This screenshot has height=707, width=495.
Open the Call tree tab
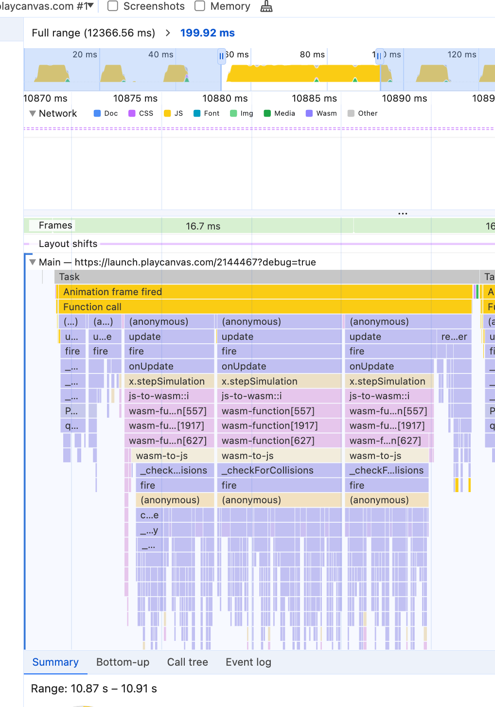point(187,662)
